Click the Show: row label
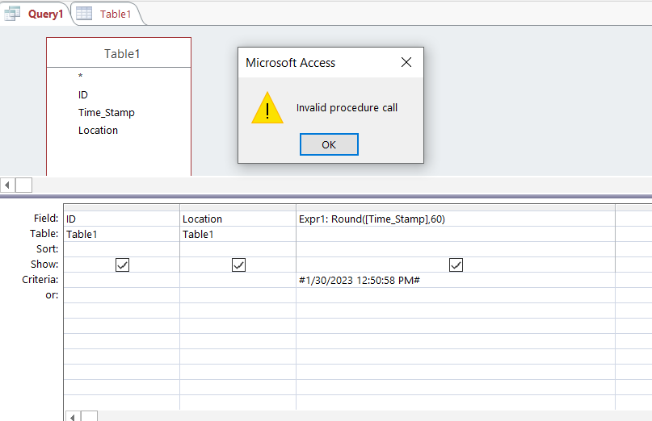652x421 pixels. pyautogui.click(x=44, y=265)
